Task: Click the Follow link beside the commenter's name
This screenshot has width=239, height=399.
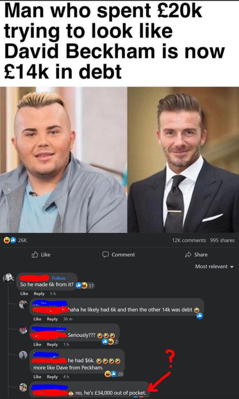Action: [59, 278]
